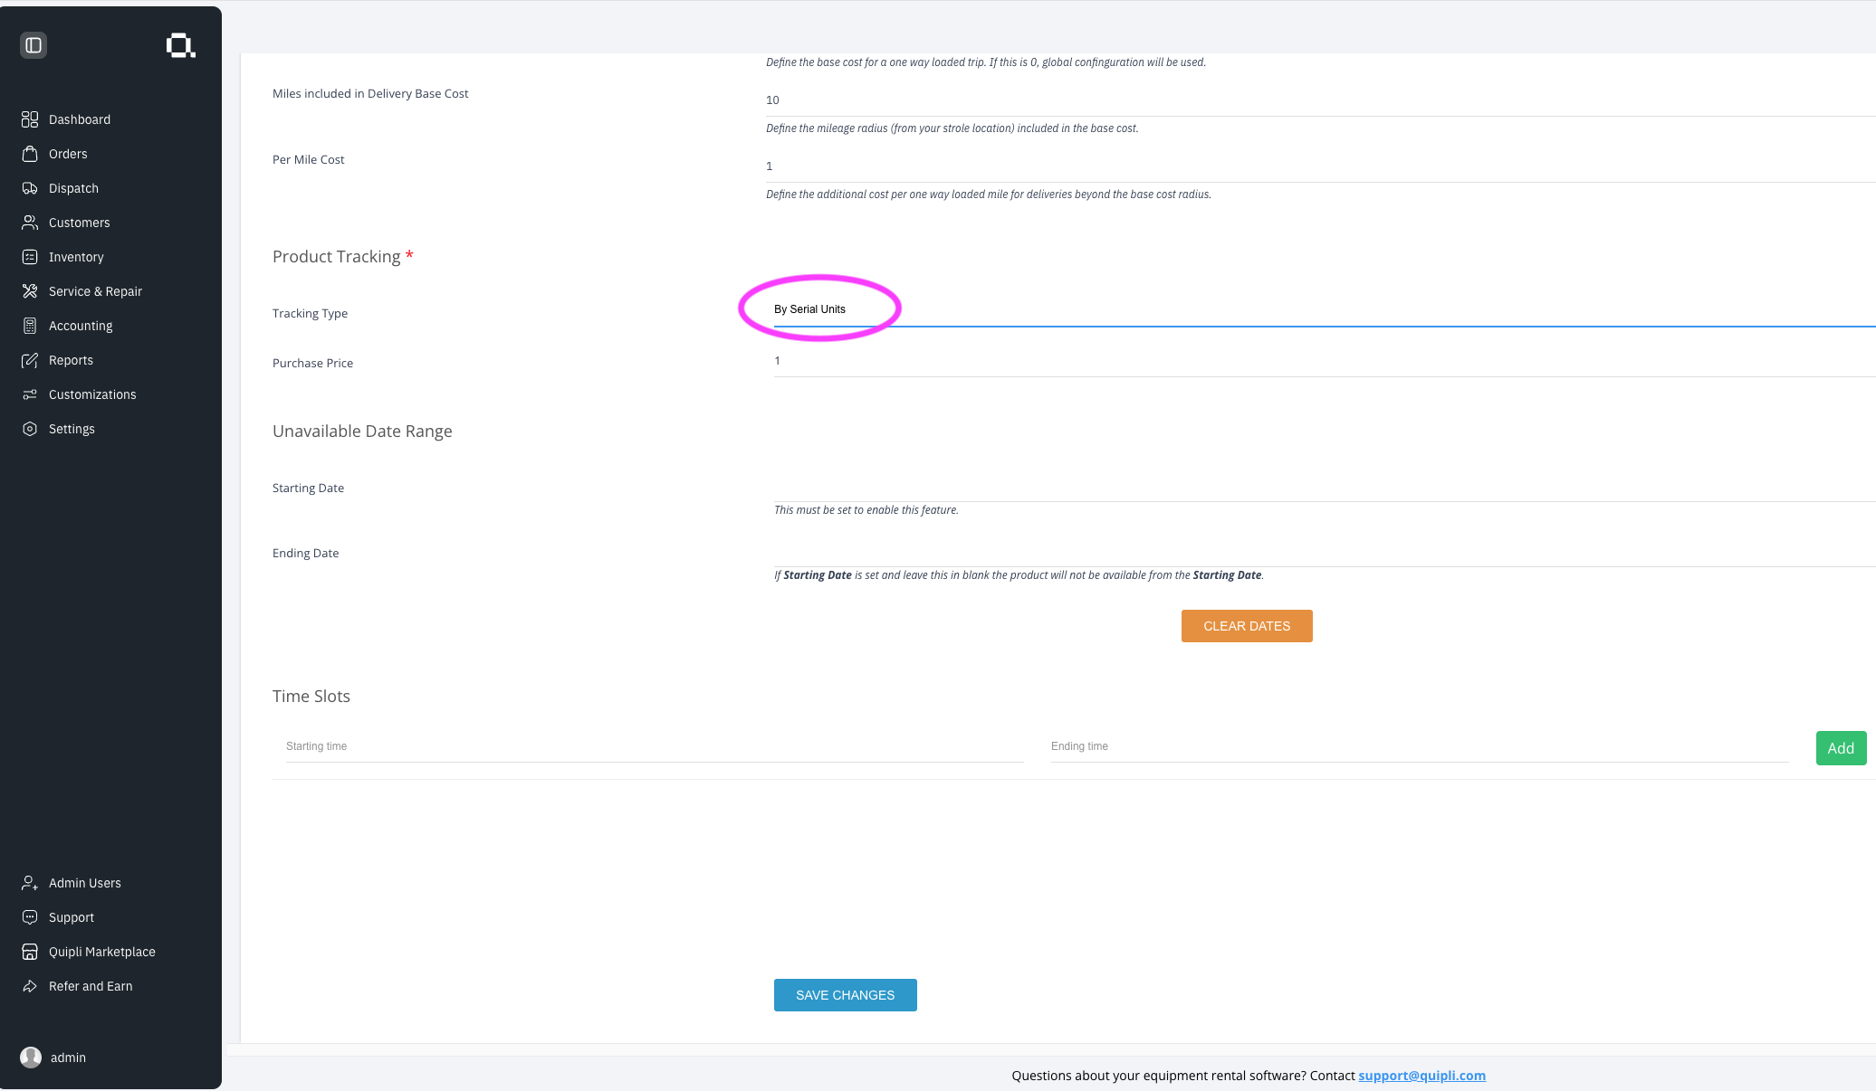Click the green Add time slot button
The image size is (1876, 1091).
[1841, 748]
